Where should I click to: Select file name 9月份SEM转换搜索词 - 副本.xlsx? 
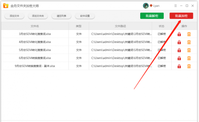tap(35, 66)
